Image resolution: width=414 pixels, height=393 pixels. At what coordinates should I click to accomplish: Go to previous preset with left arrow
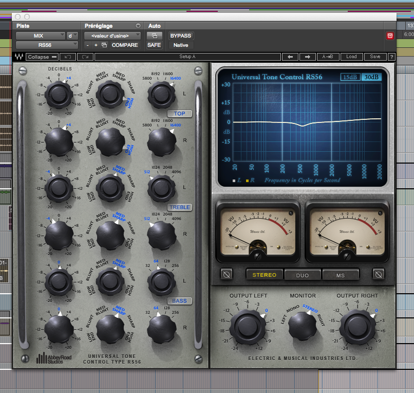[x=290, y=57]
